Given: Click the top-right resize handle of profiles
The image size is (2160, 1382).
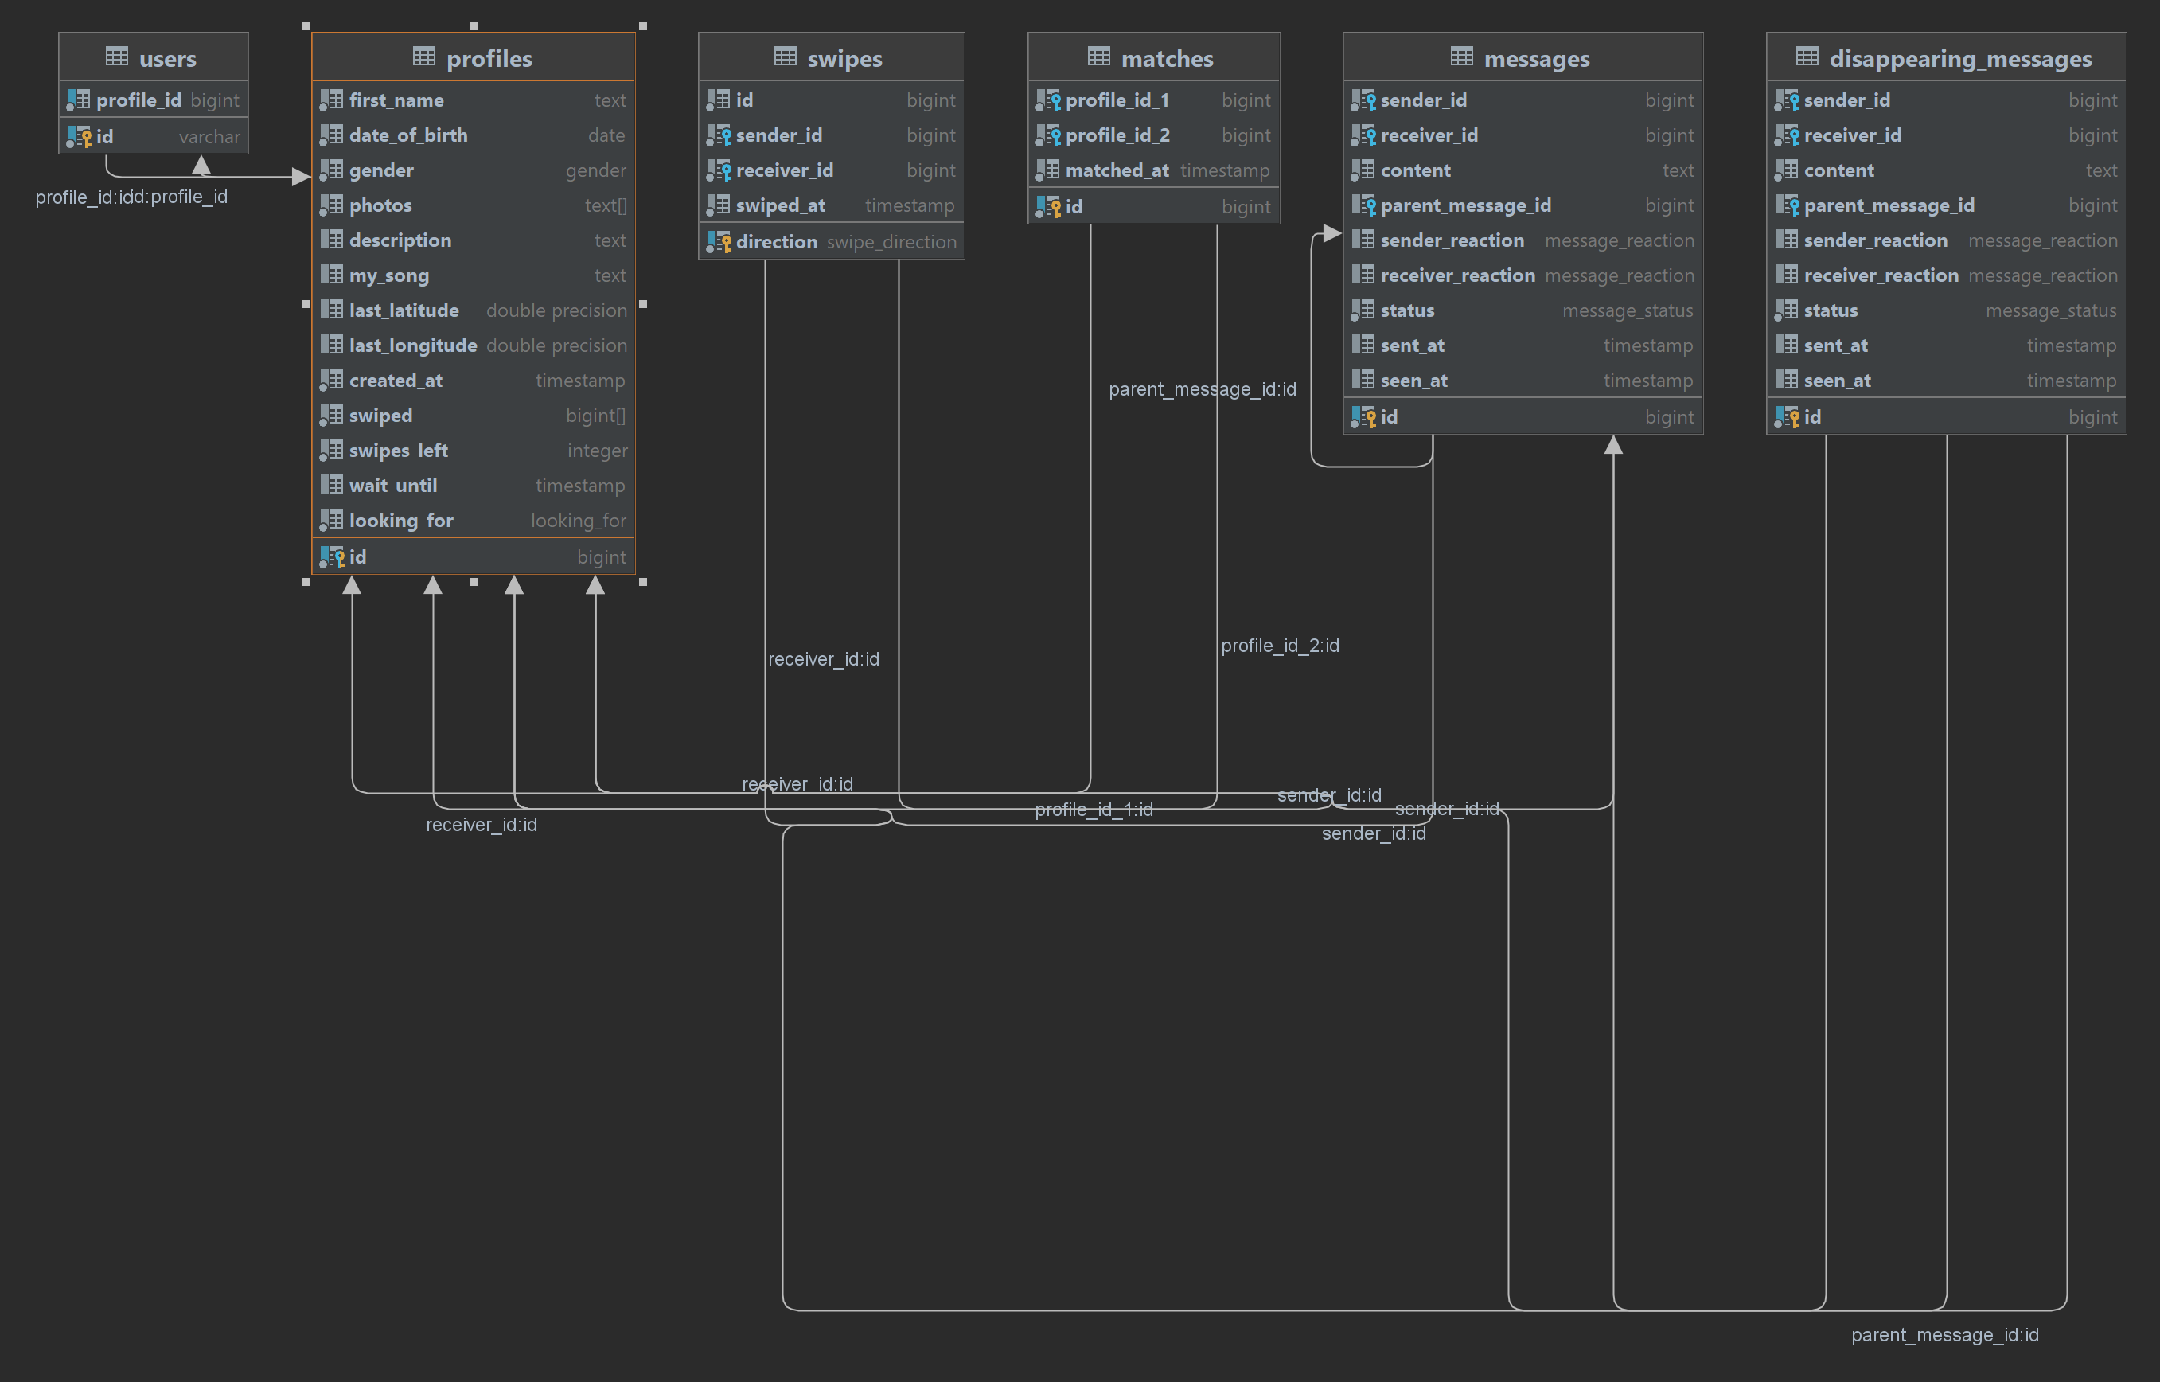Looking at the screenshot, I should (x=642, y=26).
